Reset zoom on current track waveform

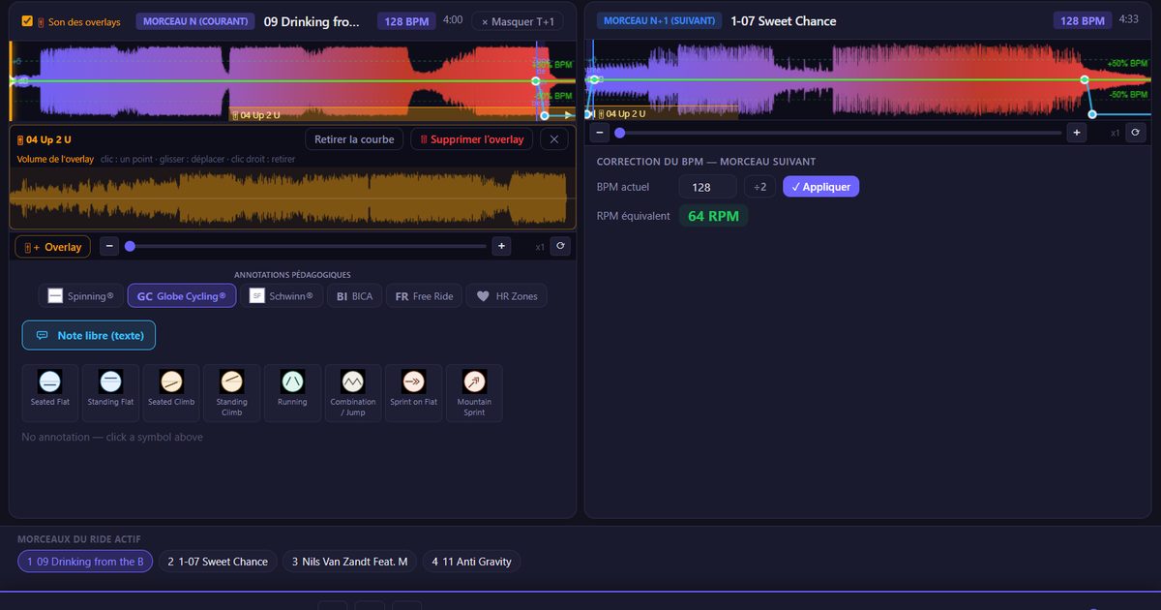coord(560,247)
